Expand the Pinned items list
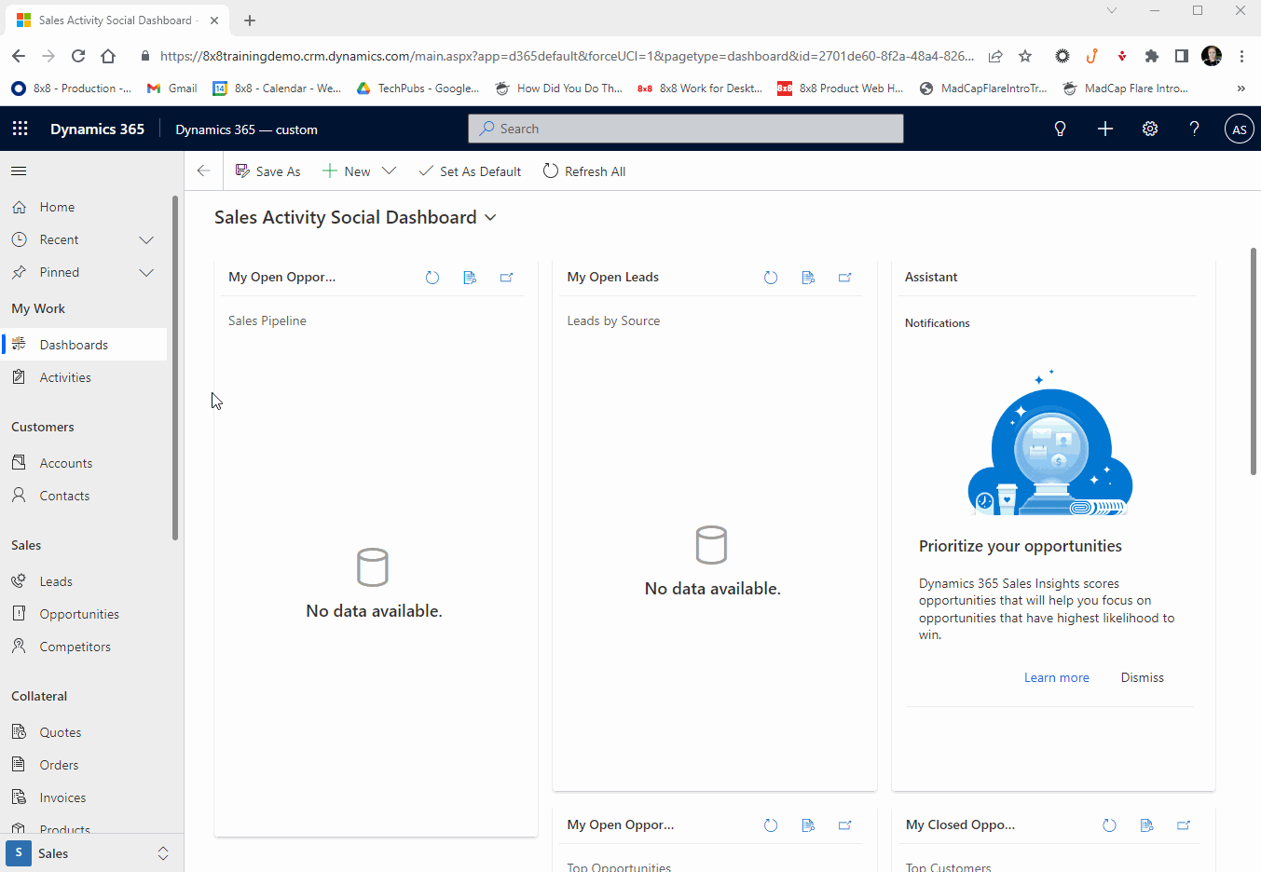1261x872 pixels. [x=146, y=272]
